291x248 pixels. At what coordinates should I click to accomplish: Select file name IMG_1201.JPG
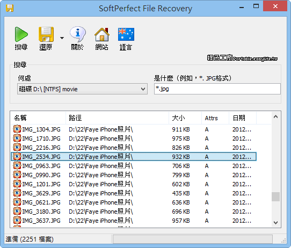click(x=41, y=184)
